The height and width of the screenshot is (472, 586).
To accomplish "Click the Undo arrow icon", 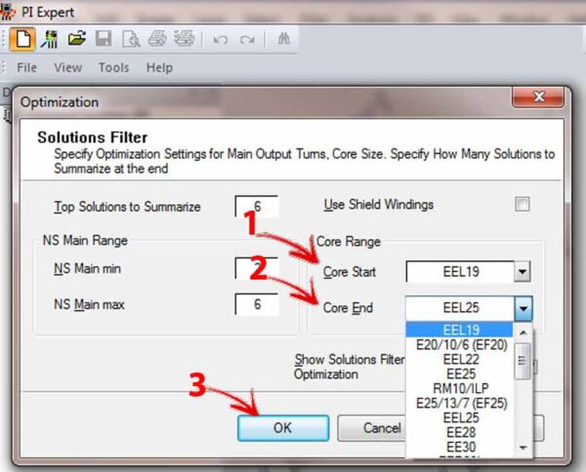I will click(220, 39).
